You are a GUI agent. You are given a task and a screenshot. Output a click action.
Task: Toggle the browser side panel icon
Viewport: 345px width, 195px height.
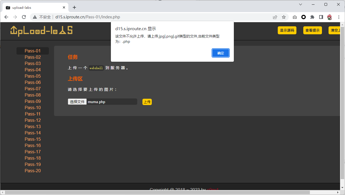[x=321, y=17]
